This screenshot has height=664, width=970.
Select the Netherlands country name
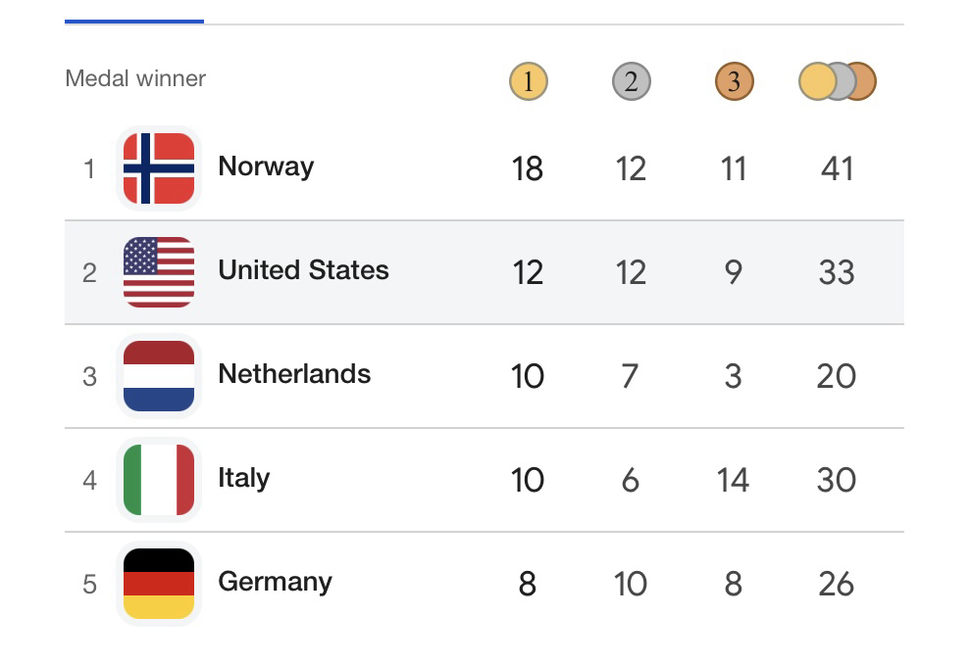294,374
